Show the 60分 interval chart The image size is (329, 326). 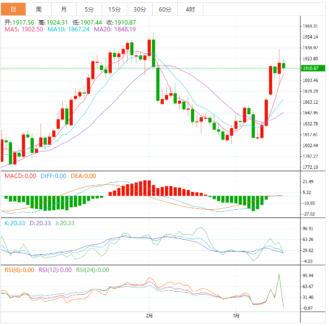(x=165, y=9)
